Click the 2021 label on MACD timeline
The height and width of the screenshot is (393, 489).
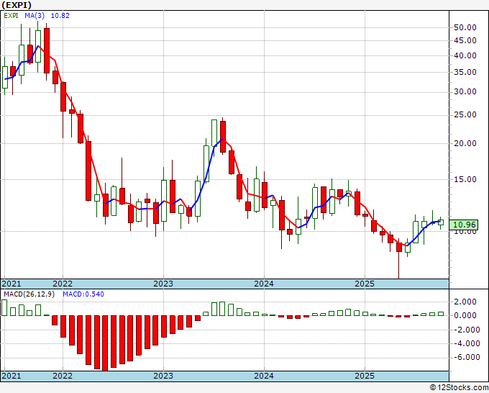pyautogui.click(x=12, y=376)
